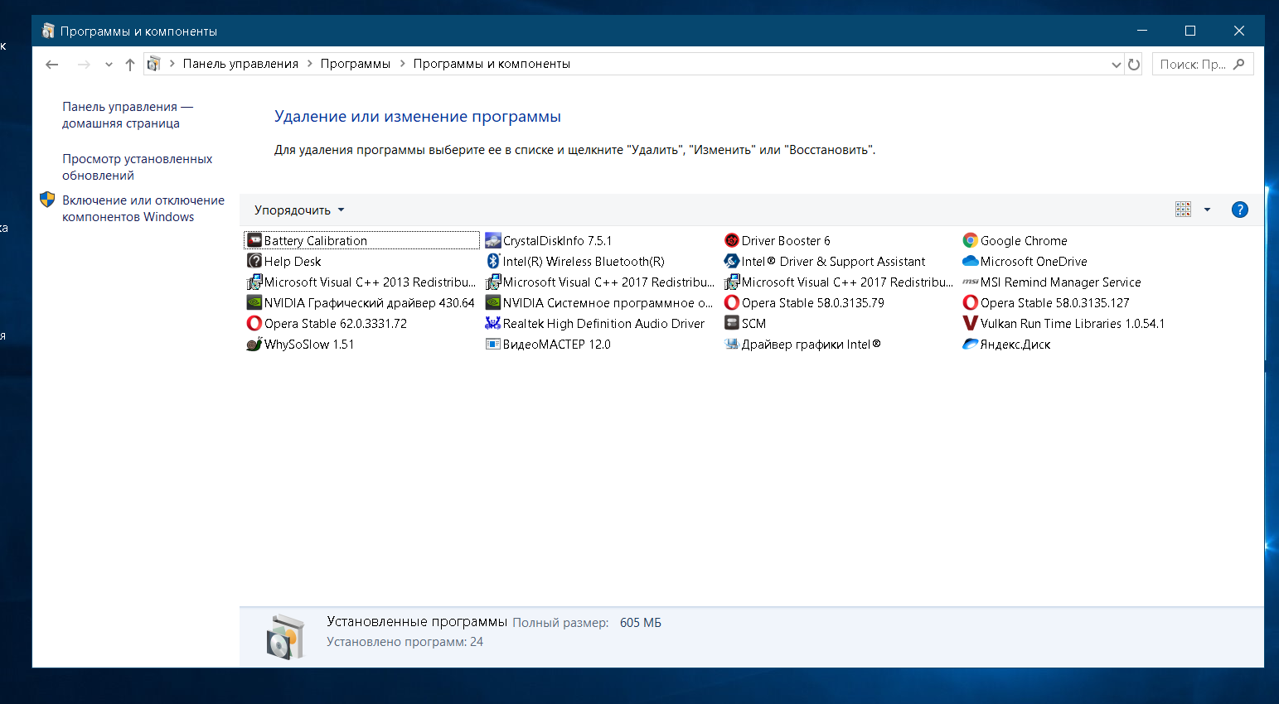Click the Intel Driver & Support Assistant icon
1279x704 pixels.
point(732,261)
